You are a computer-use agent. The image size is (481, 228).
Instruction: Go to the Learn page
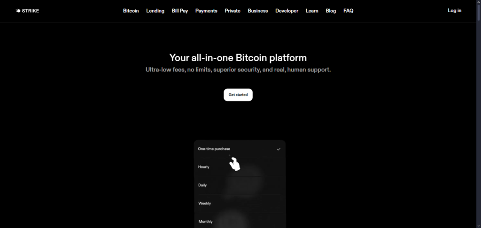click(312, 11)
